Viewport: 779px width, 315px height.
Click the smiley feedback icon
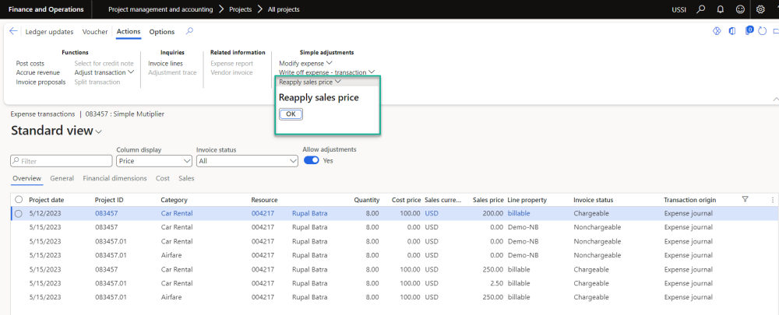coord(740,9)
